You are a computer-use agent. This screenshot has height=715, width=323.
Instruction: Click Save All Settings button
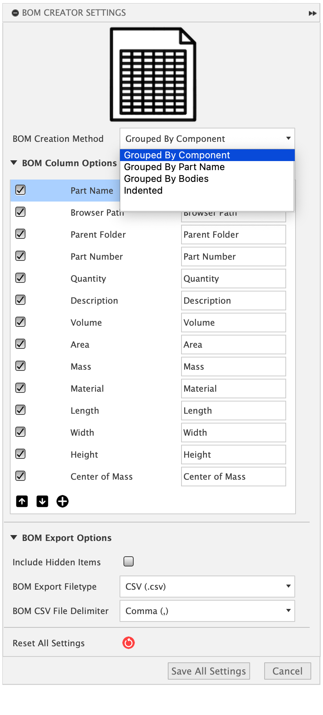pos(209,671)
